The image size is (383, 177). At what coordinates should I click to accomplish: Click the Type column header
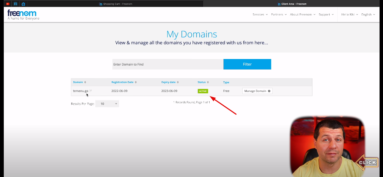(x=226, y=82)
